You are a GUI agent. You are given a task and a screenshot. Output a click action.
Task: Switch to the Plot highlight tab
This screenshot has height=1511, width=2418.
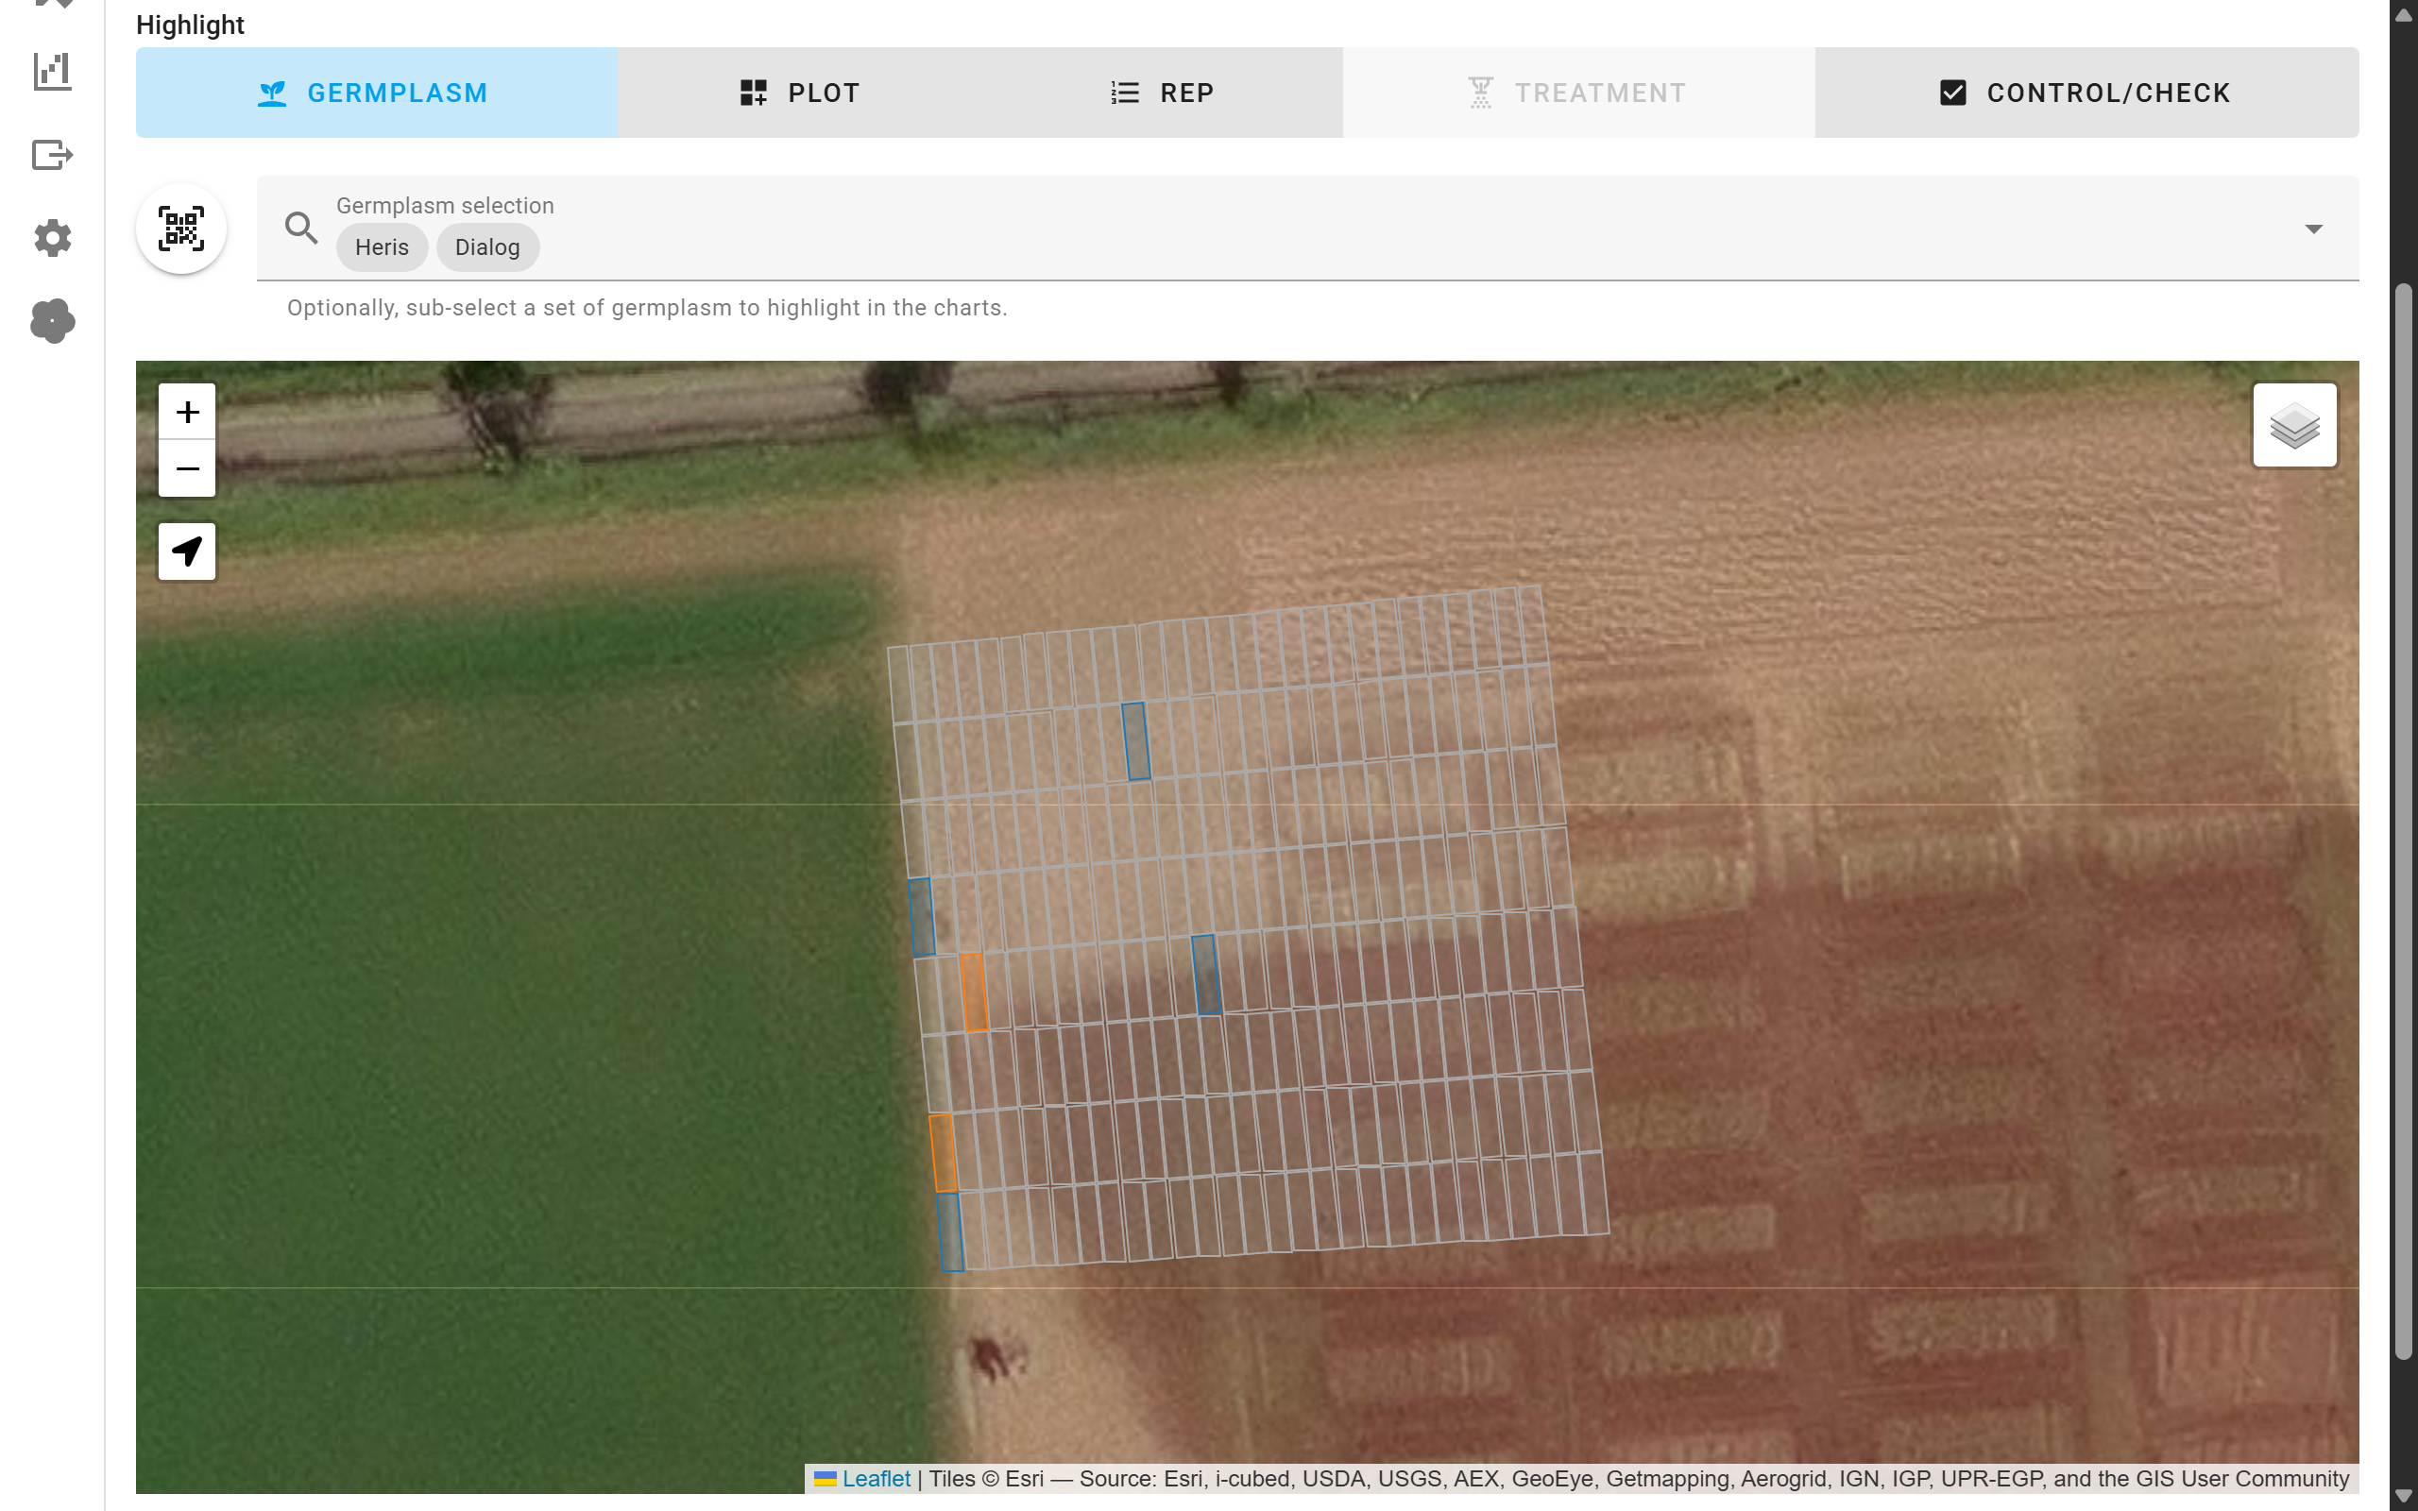(x=799, y=92)
